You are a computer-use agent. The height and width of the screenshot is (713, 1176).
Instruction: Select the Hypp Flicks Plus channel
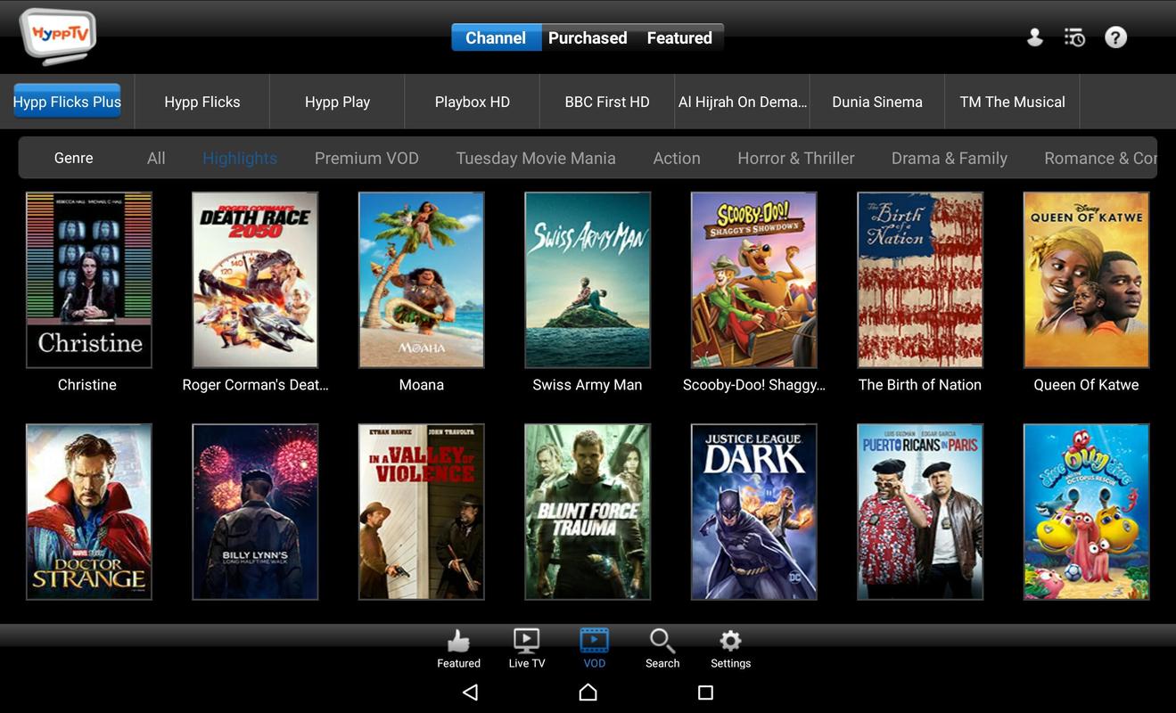[67, 102]
